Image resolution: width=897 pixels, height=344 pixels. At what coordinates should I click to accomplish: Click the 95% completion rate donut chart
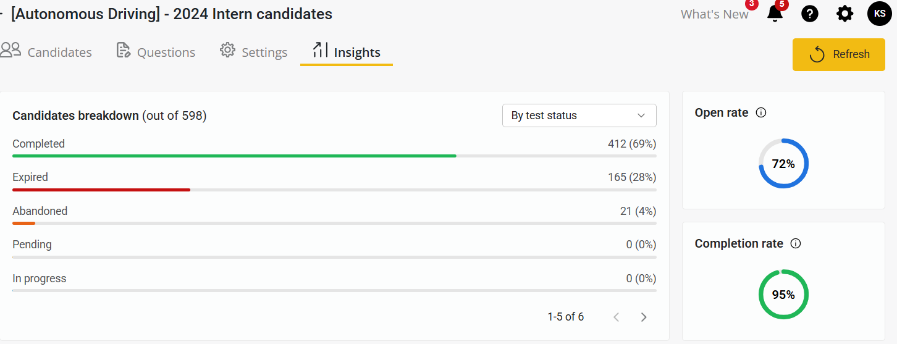point(783,295)
